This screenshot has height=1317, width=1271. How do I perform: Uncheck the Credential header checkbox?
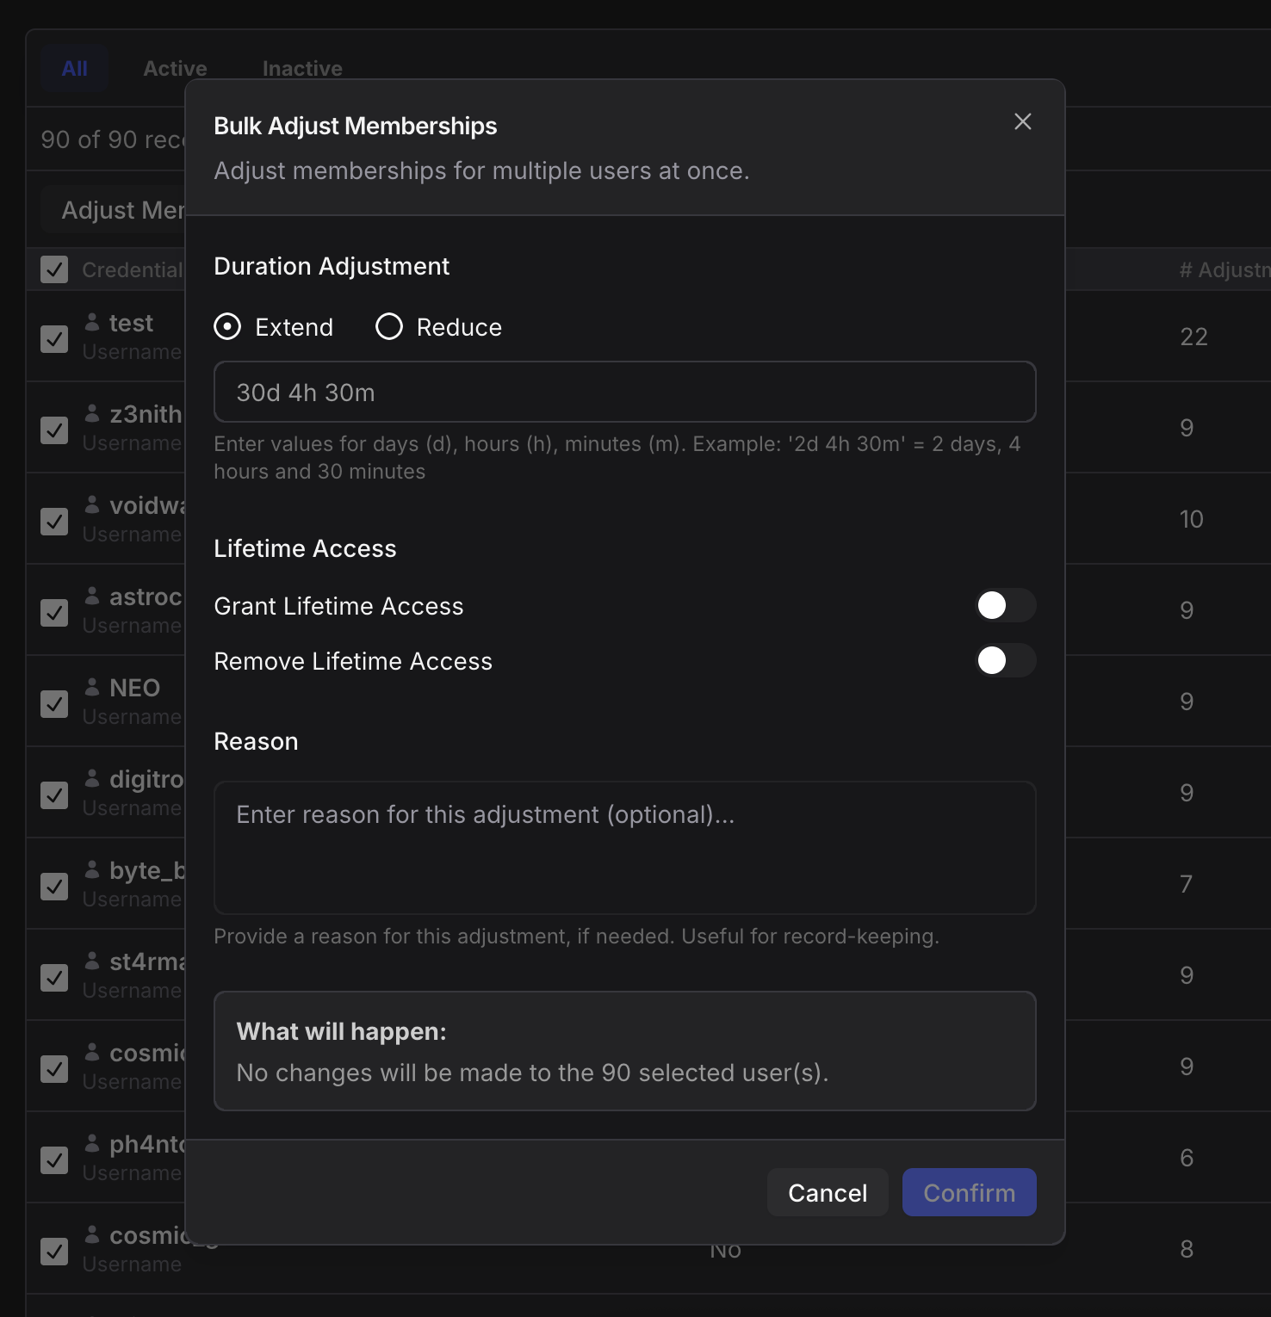click(x=54, y=269)
